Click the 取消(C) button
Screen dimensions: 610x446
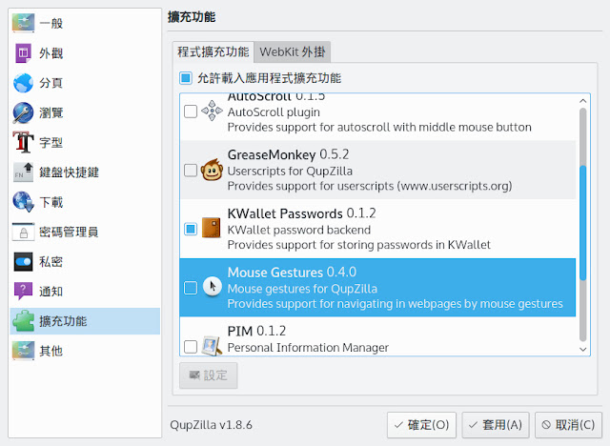568,423
